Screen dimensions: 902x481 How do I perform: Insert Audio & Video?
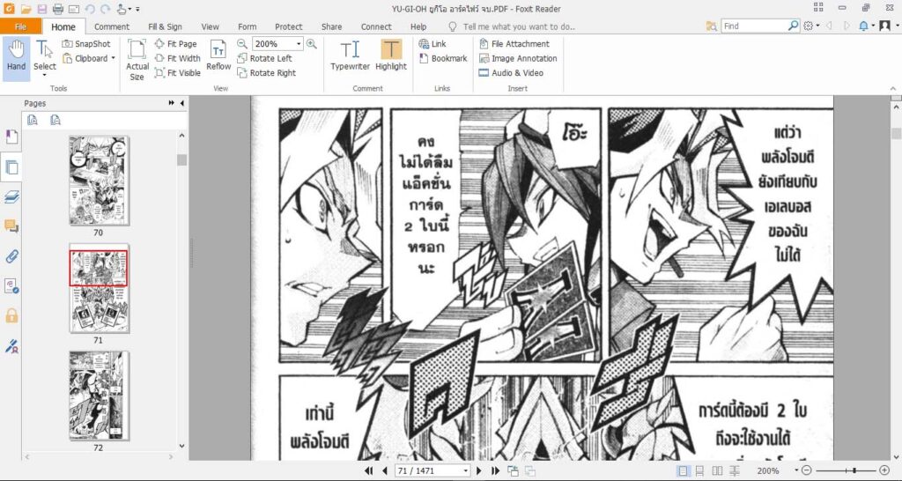click(511, 73)
